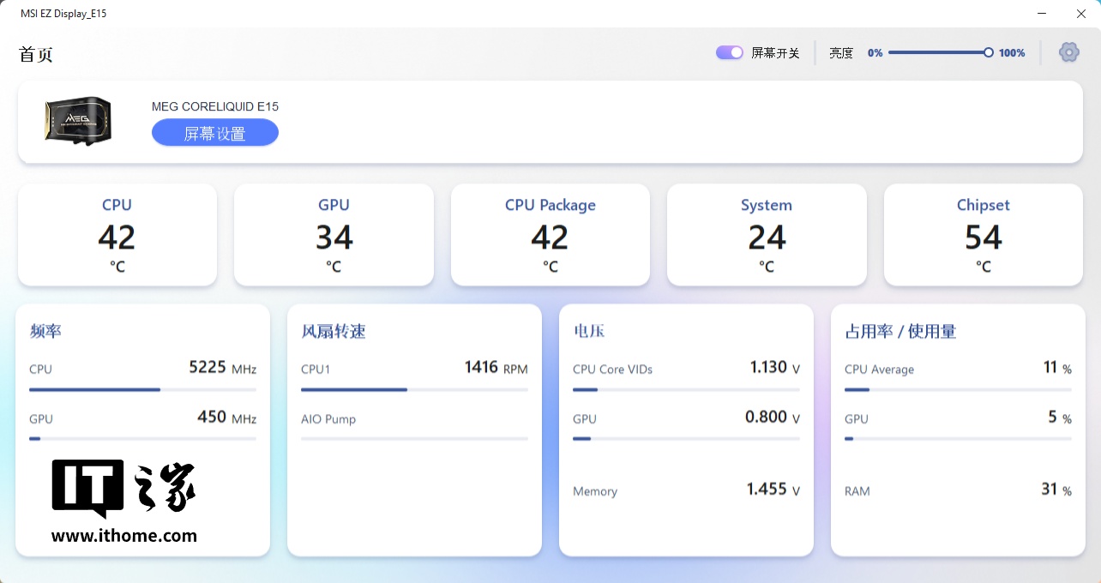This screenshot has height=583, width=1101.
Task: Click the RAM 31 % value
Action: click(x=1056, y=490)
